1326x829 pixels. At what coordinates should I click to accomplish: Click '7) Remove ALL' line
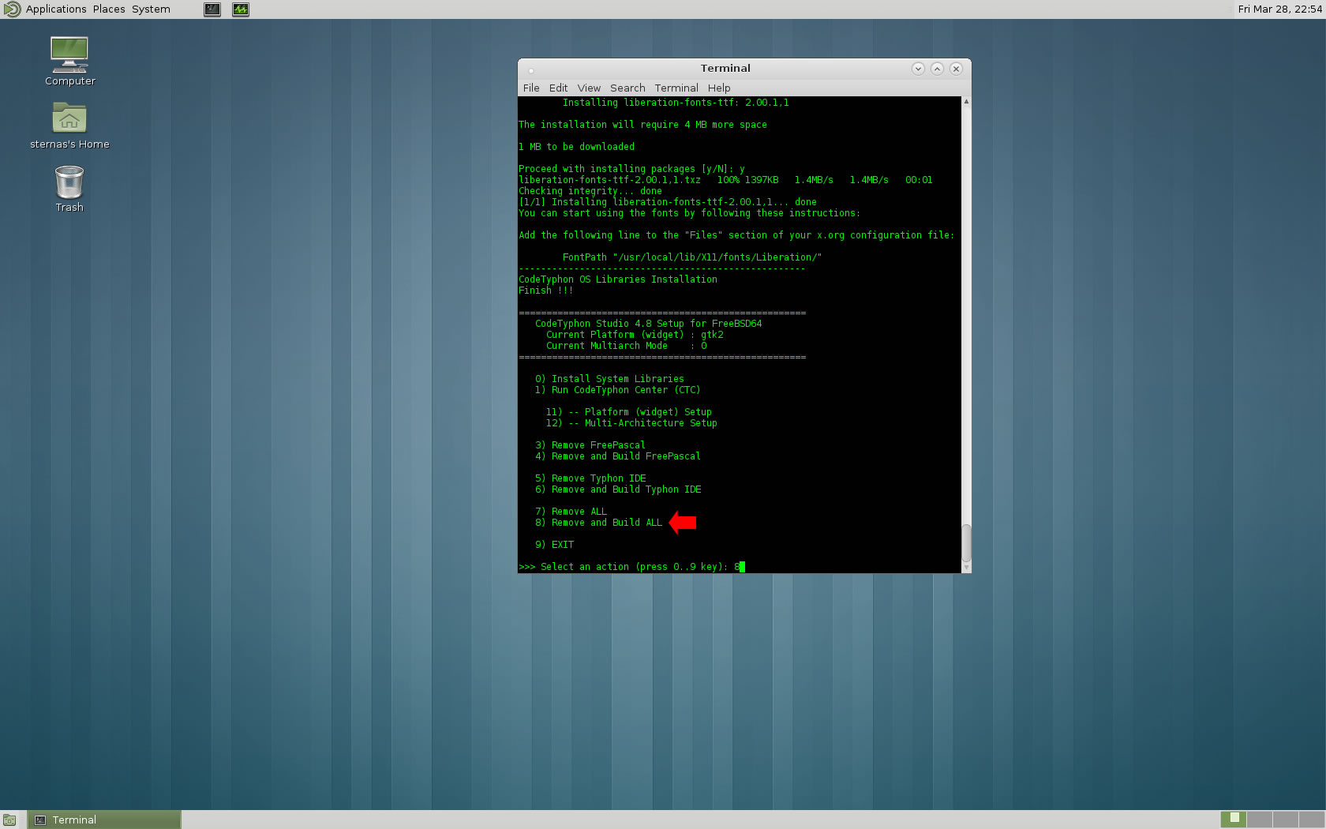pyautogui.click(x=571, y=512)
